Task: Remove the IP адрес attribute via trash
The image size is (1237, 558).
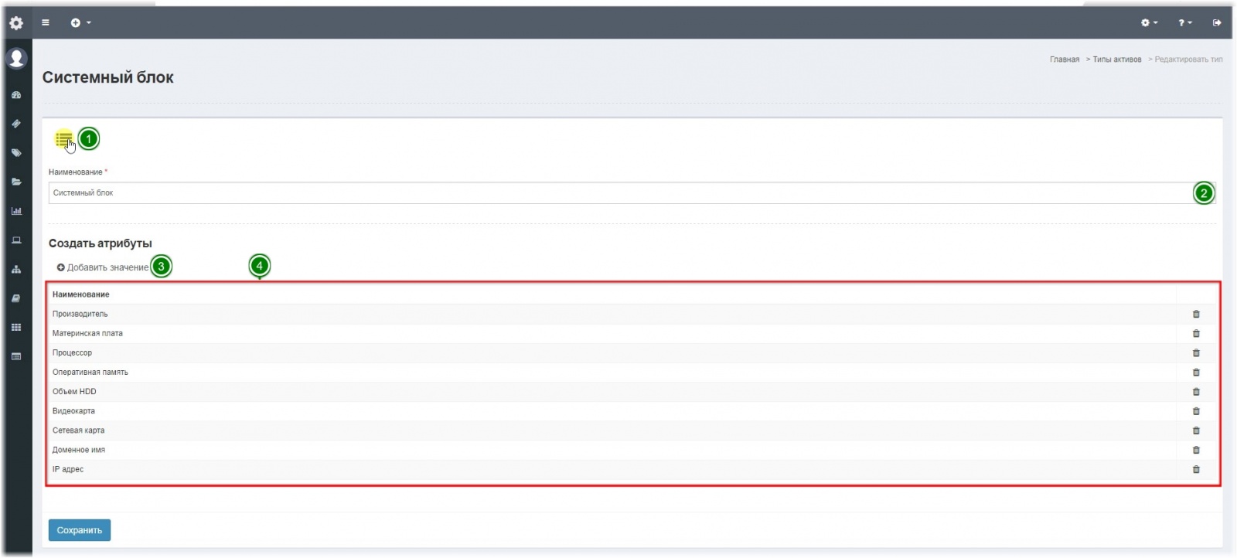Action: pyautogui.click(x=1196, y=469)
